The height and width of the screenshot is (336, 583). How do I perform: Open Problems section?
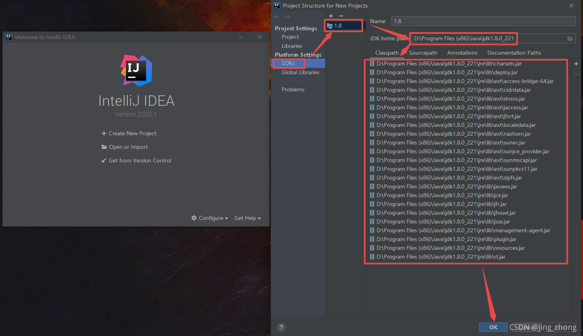(x=293, y=89)
